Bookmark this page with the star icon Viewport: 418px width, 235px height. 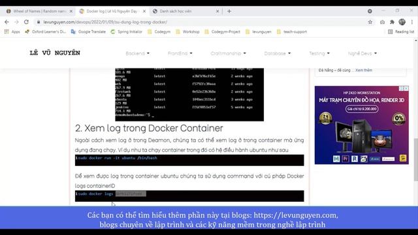click(370, 22)
